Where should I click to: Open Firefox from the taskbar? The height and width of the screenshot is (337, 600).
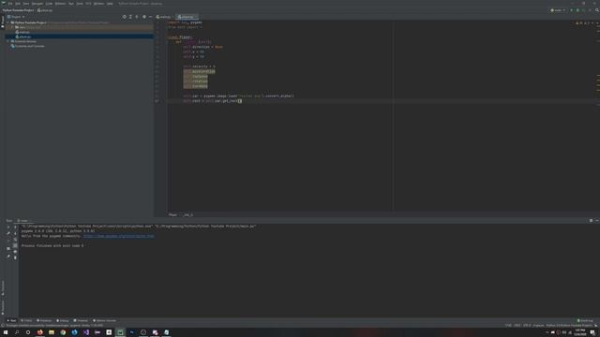(x=39, y=332)
